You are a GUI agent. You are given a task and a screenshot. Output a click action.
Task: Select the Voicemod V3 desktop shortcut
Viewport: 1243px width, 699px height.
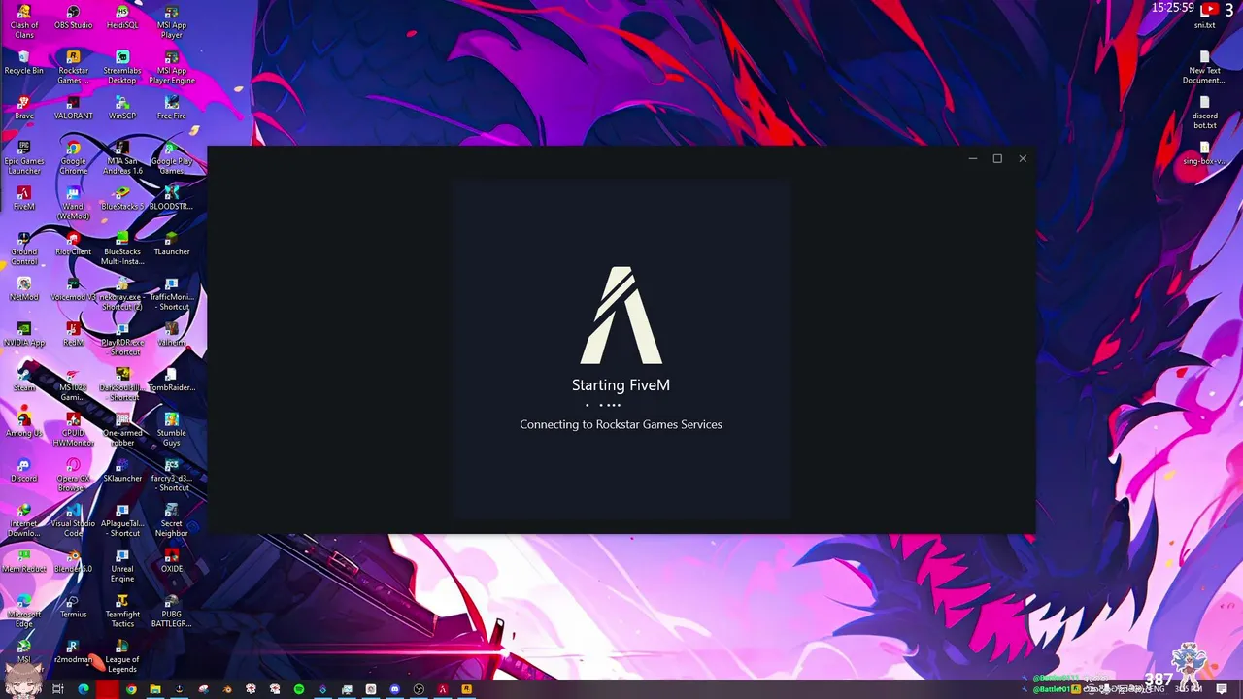73,288
